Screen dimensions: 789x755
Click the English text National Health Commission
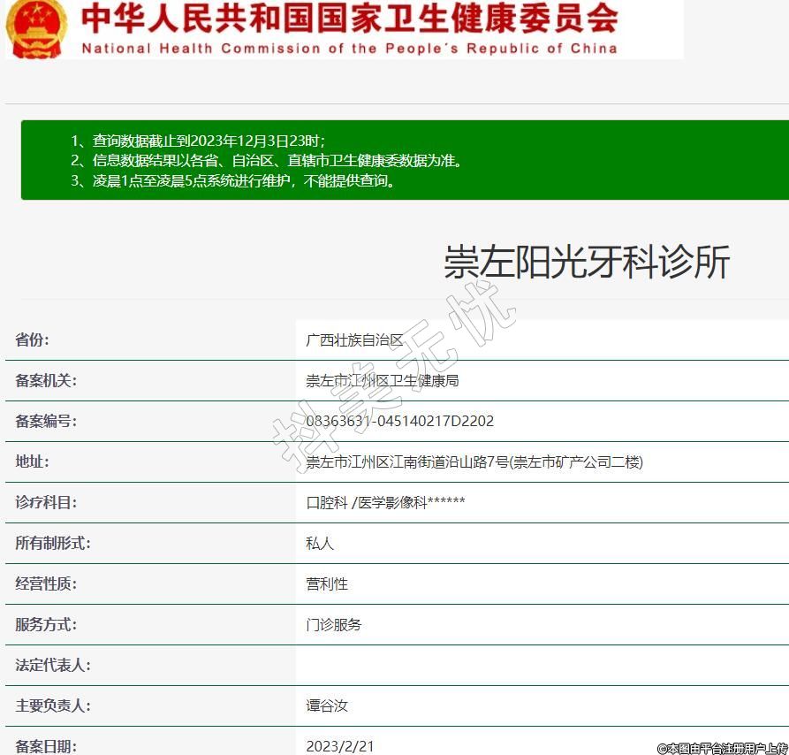click(349, 49)
